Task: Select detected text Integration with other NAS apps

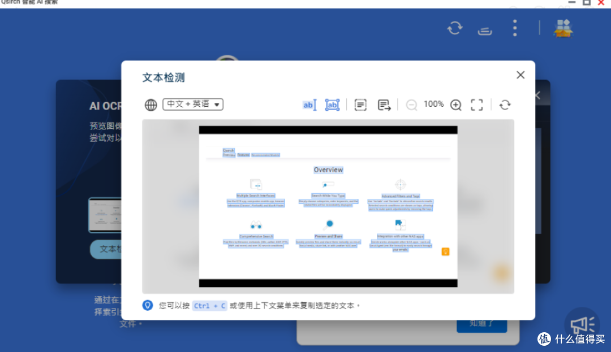Action: point(400,236)
